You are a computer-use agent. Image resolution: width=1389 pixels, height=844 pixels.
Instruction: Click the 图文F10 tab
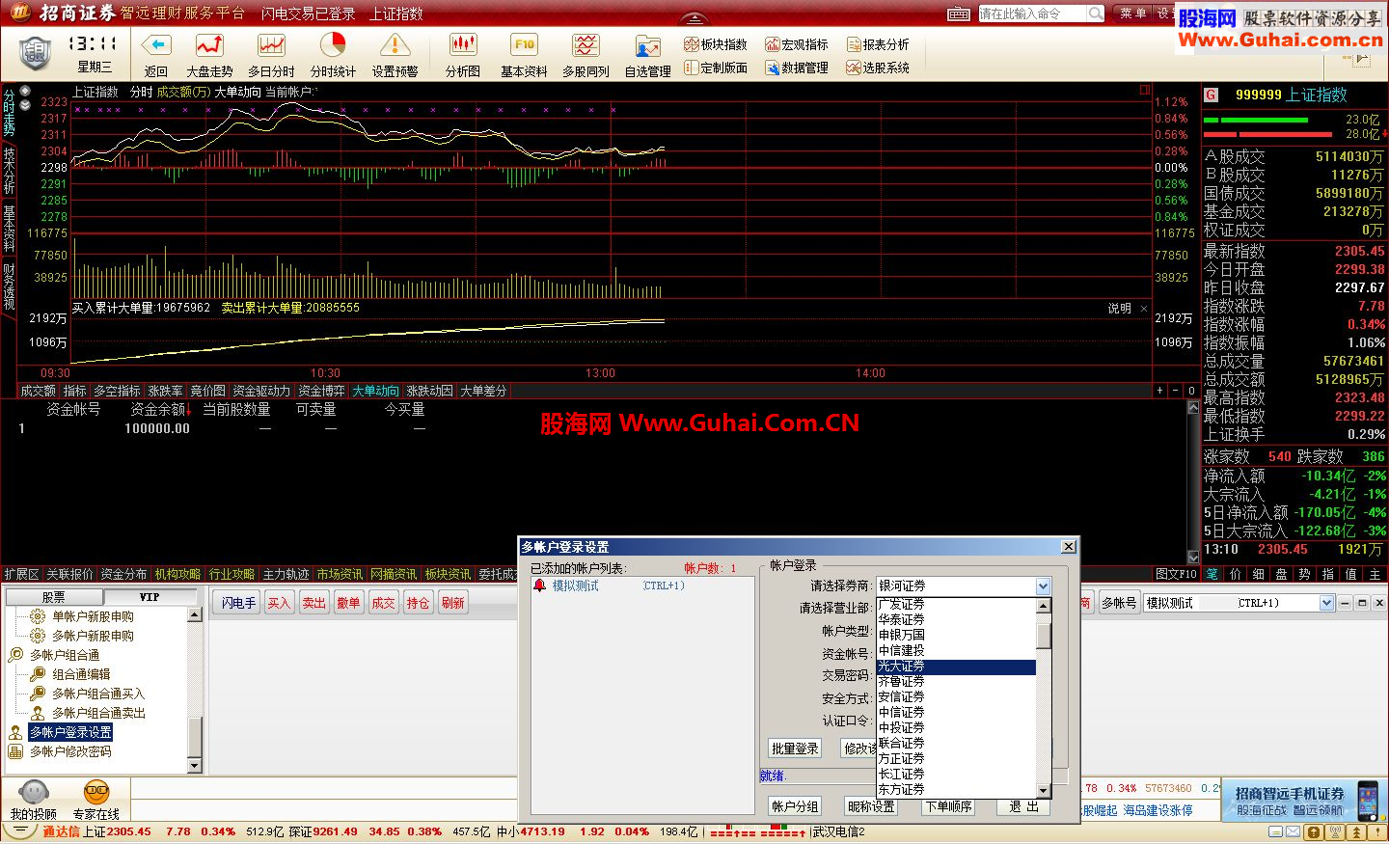click(x=1176, y=574)
